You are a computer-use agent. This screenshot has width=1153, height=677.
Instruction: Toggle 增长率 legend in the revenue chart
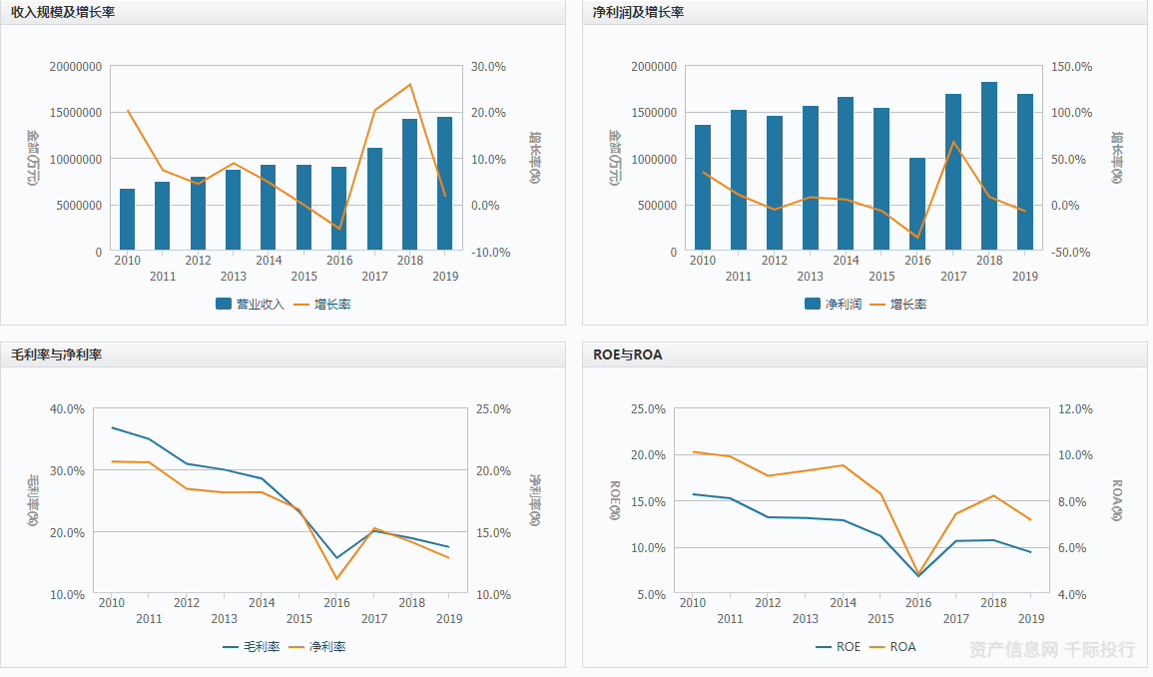[x=322, y=304]
